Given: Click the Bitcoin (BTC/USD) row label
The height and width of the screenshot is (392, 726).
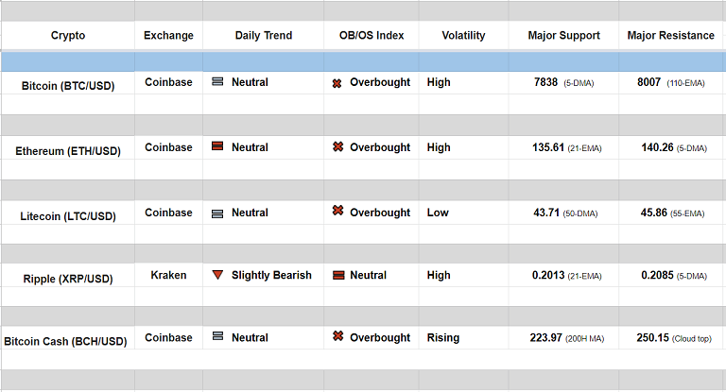Looking at the screenshot, I should pyautogui.click(x=68, y=86).
